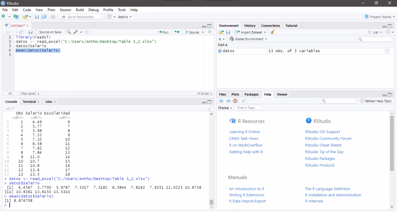Switch environment view via List dropdown

click(x=375, y=32)
